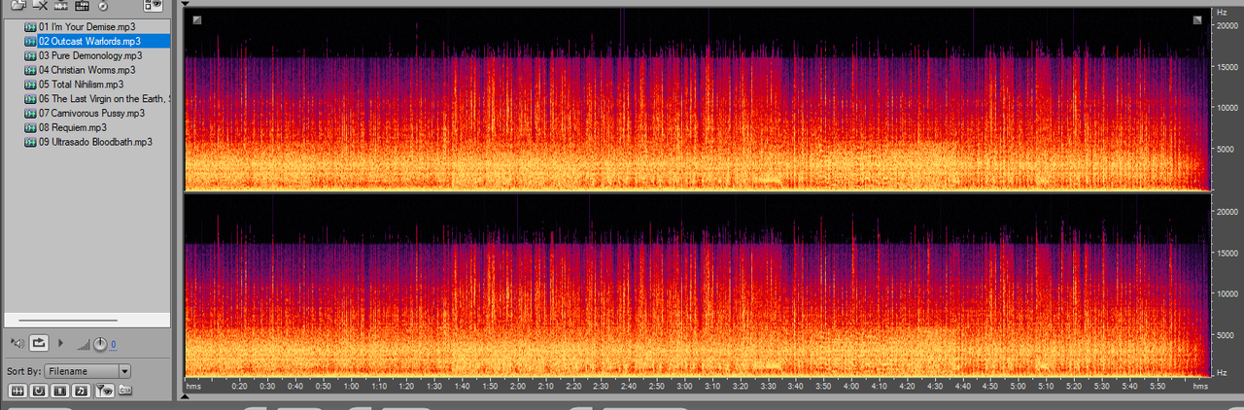
Task: Click 5:00 on the time ruler
Action: (1018, 386)
